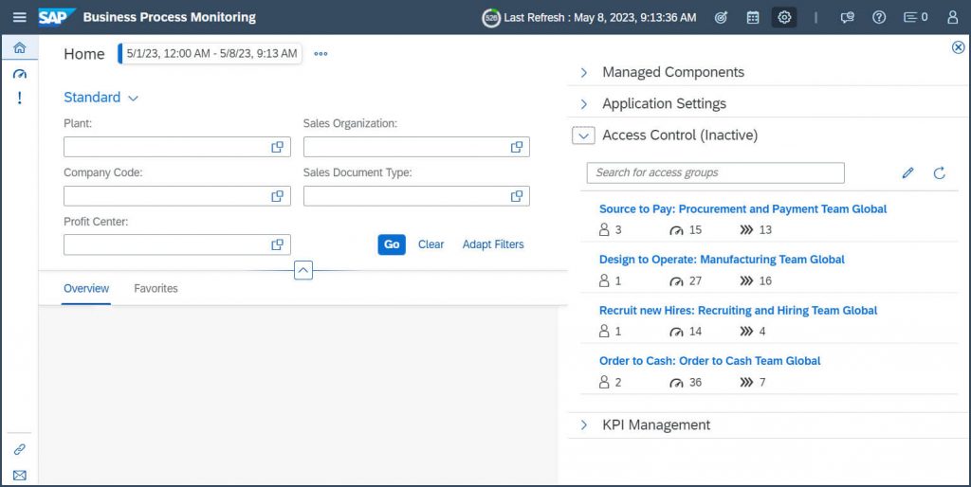Refresh the access groups list
The width and height of the screenshot is (971, 487).
click(x=940, y=172)
